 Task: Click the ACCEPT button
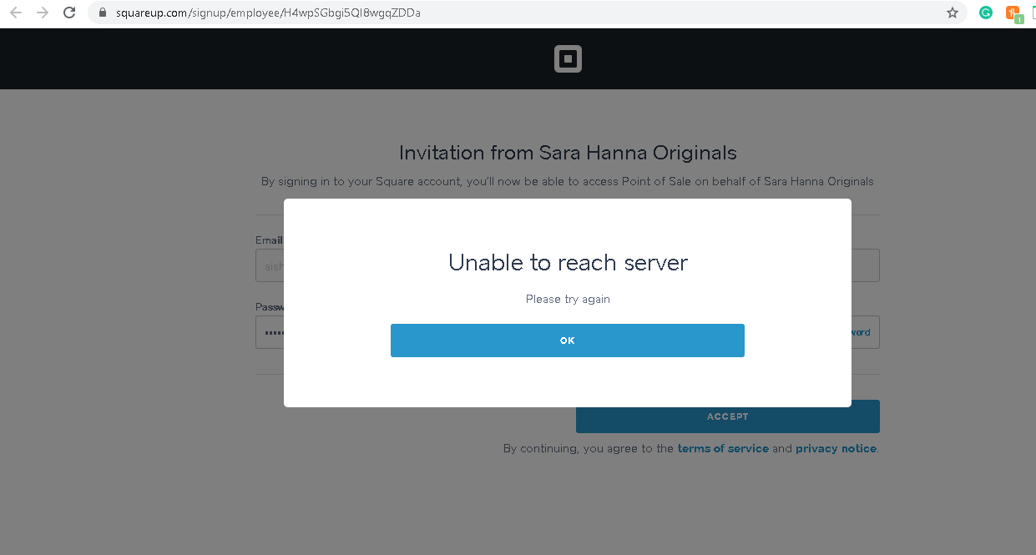[727, 416]
